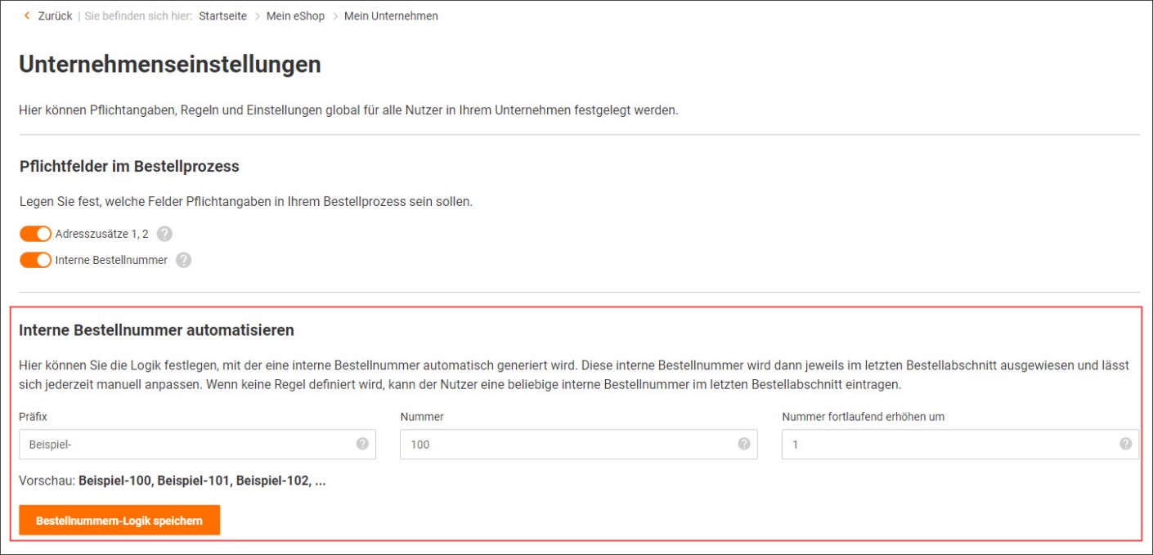Click the Zurück link
This screenshot has height=555, width=1153.
(x=55, y=16)
